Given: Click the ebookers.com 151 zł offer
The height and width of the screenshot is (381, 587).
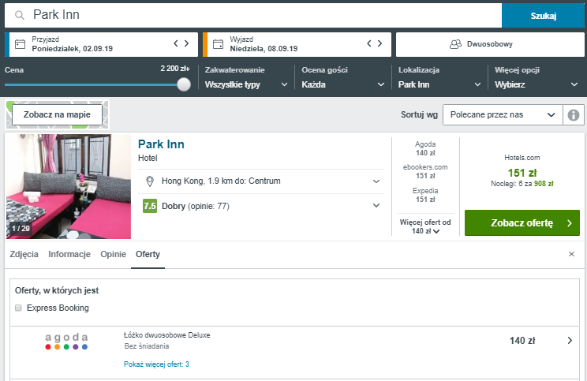Looking at the screenshot, I should tap(425, 171).
